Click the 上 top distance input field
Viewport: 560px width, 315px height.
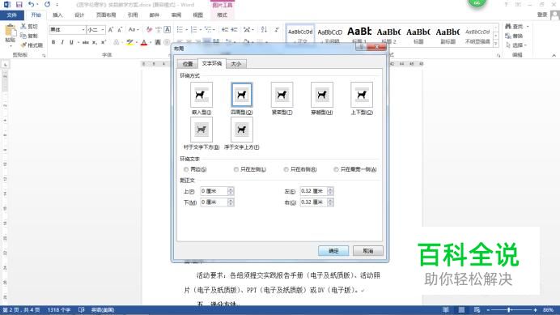coord(214,191)
